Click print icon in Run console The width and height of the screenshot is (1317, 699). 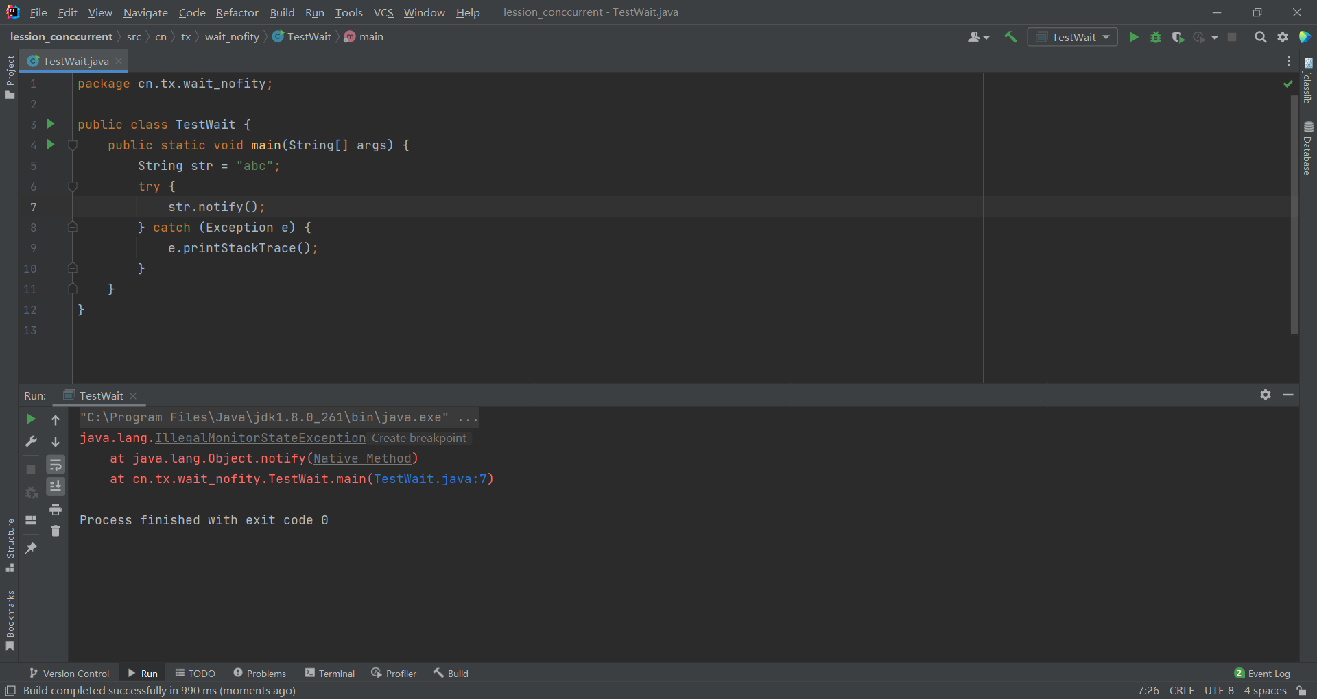click(56, 509)
